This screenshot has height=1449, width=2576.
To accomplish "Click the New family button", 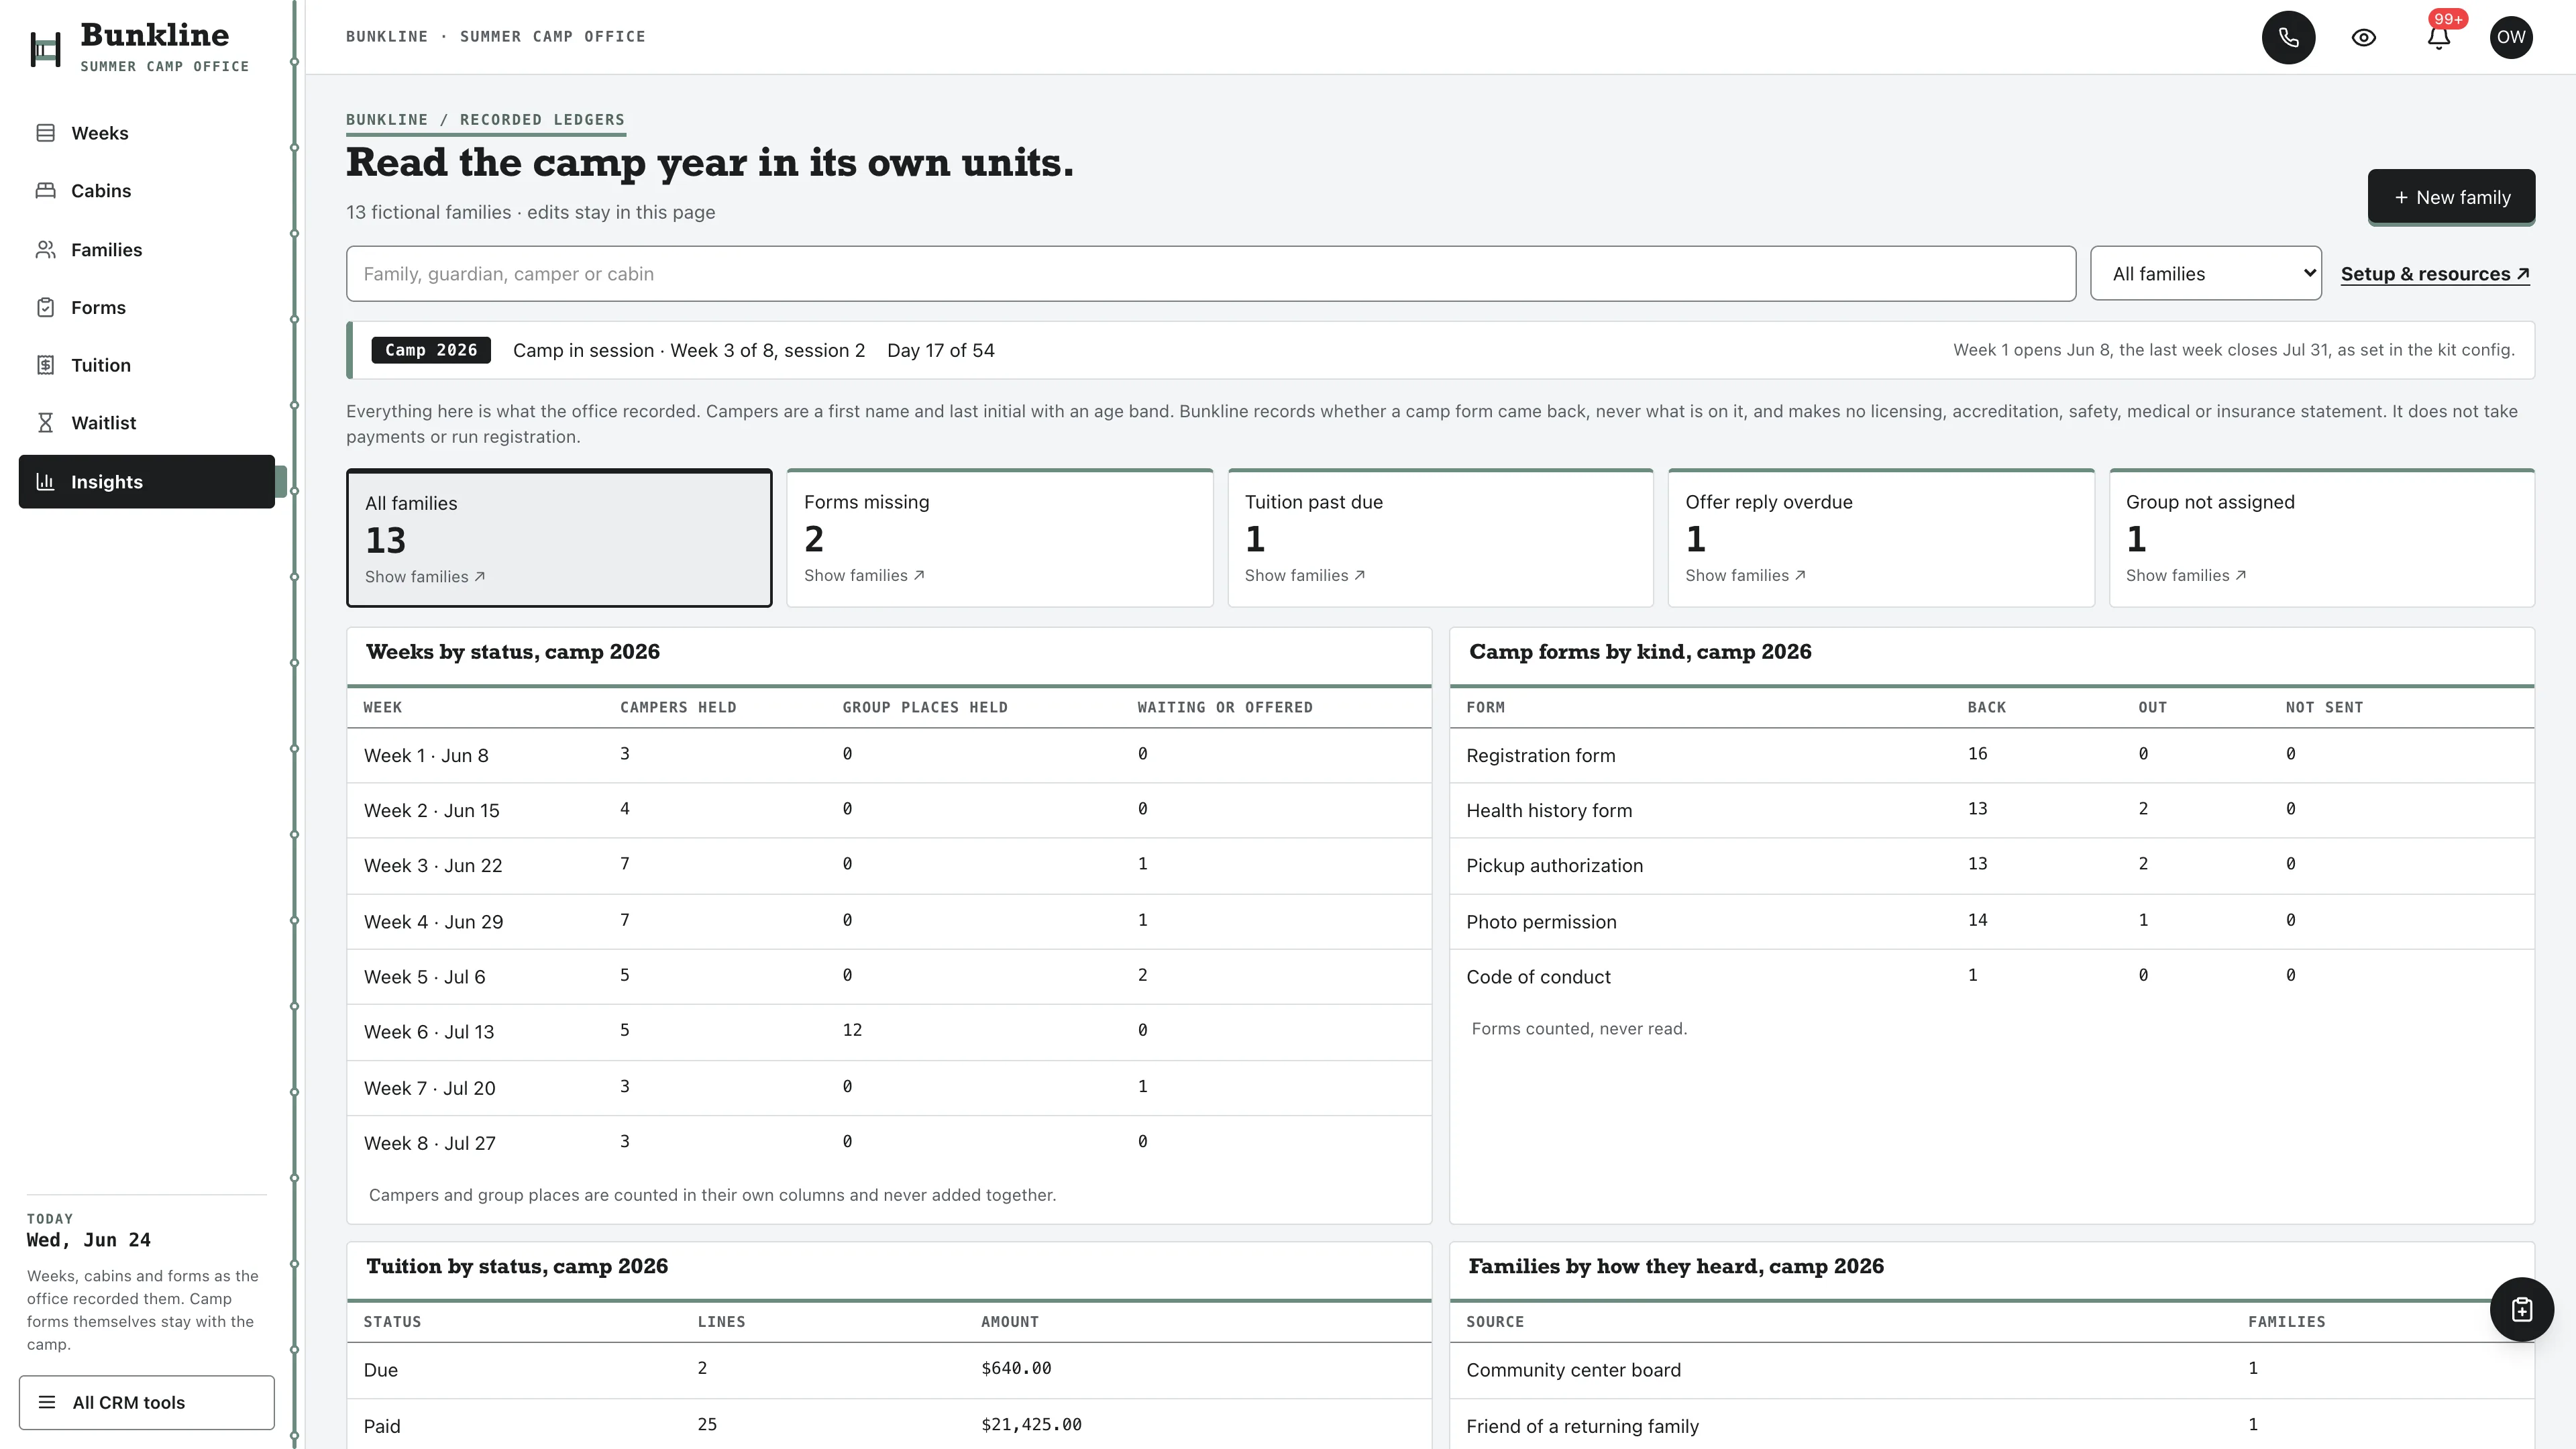I will [2451, 197].
